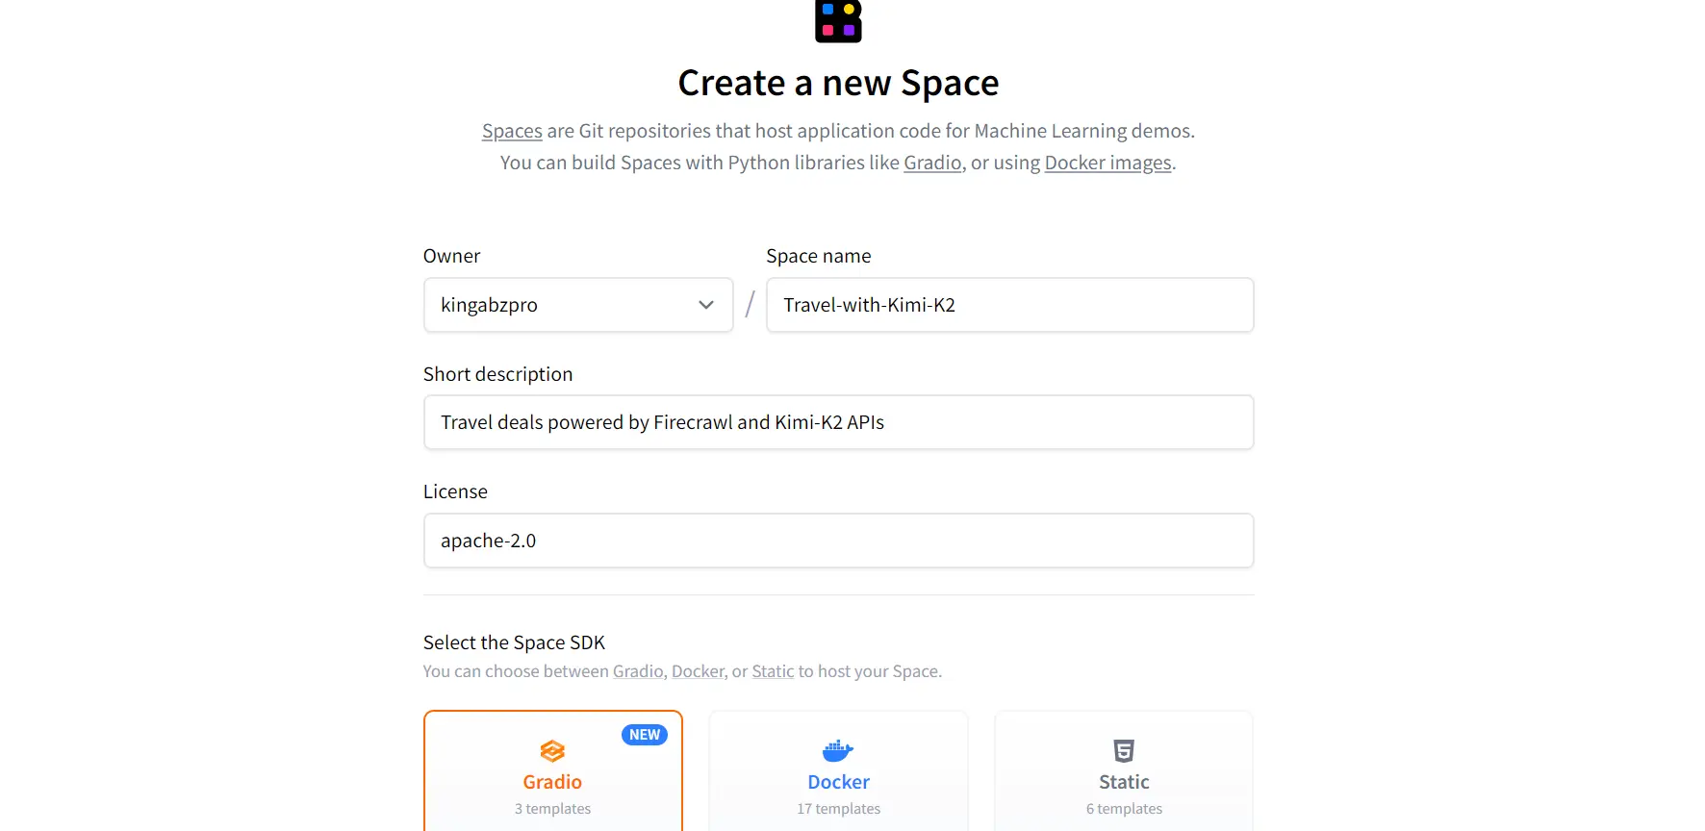The height and width of the screenshot is (831, 1705).
Task: Open the Spaces link
Action: [511, 131]
